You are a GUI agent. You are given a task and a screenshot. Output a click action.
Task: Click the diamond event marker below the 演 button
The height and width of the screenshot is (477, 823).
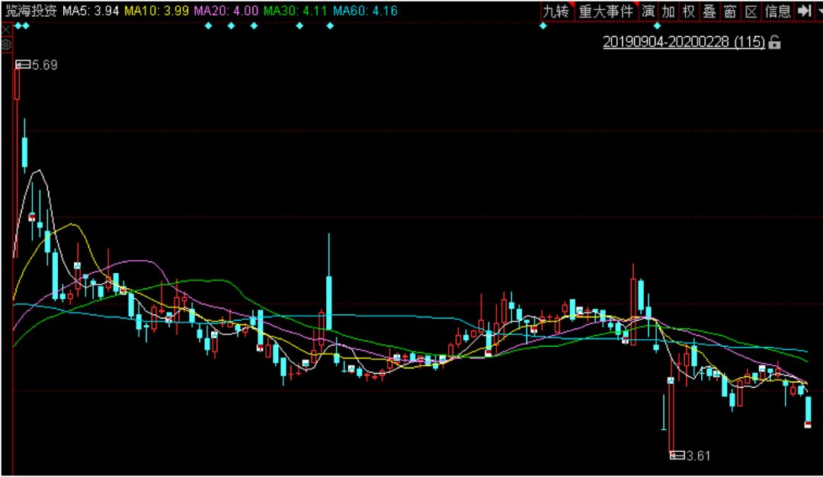coord(657,26)
